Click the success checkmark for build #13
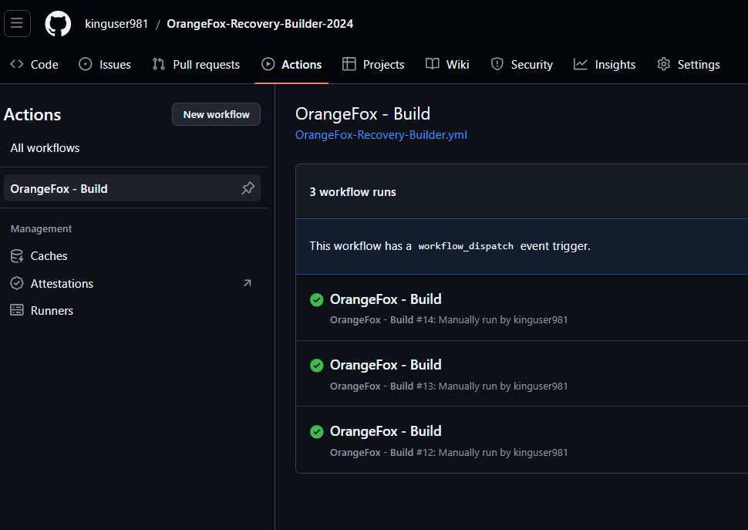Viewport: 748px width, 530px height. [x=317, y=366]
